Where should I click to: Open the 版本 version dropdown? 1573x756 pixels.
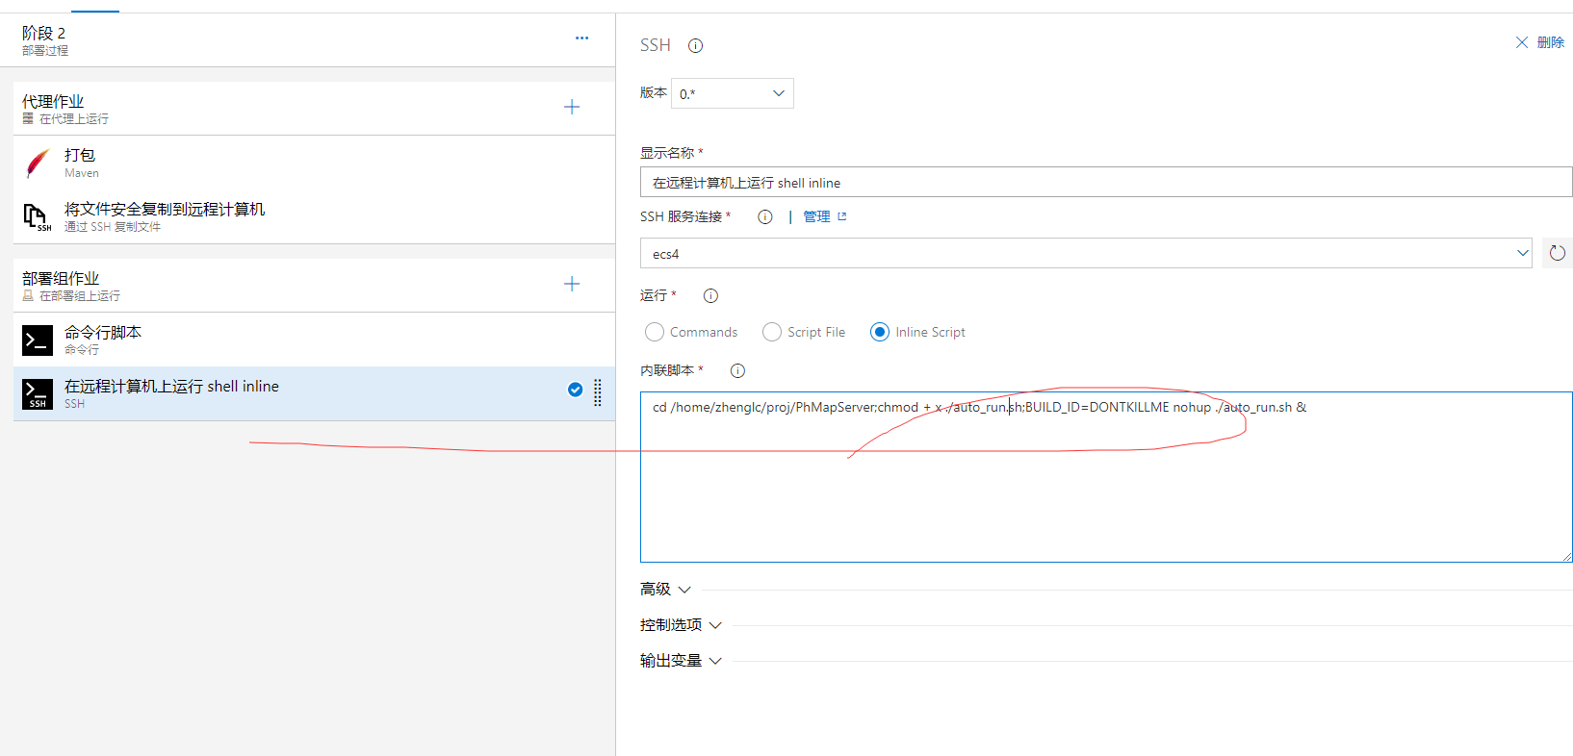(x=732, y=93)
